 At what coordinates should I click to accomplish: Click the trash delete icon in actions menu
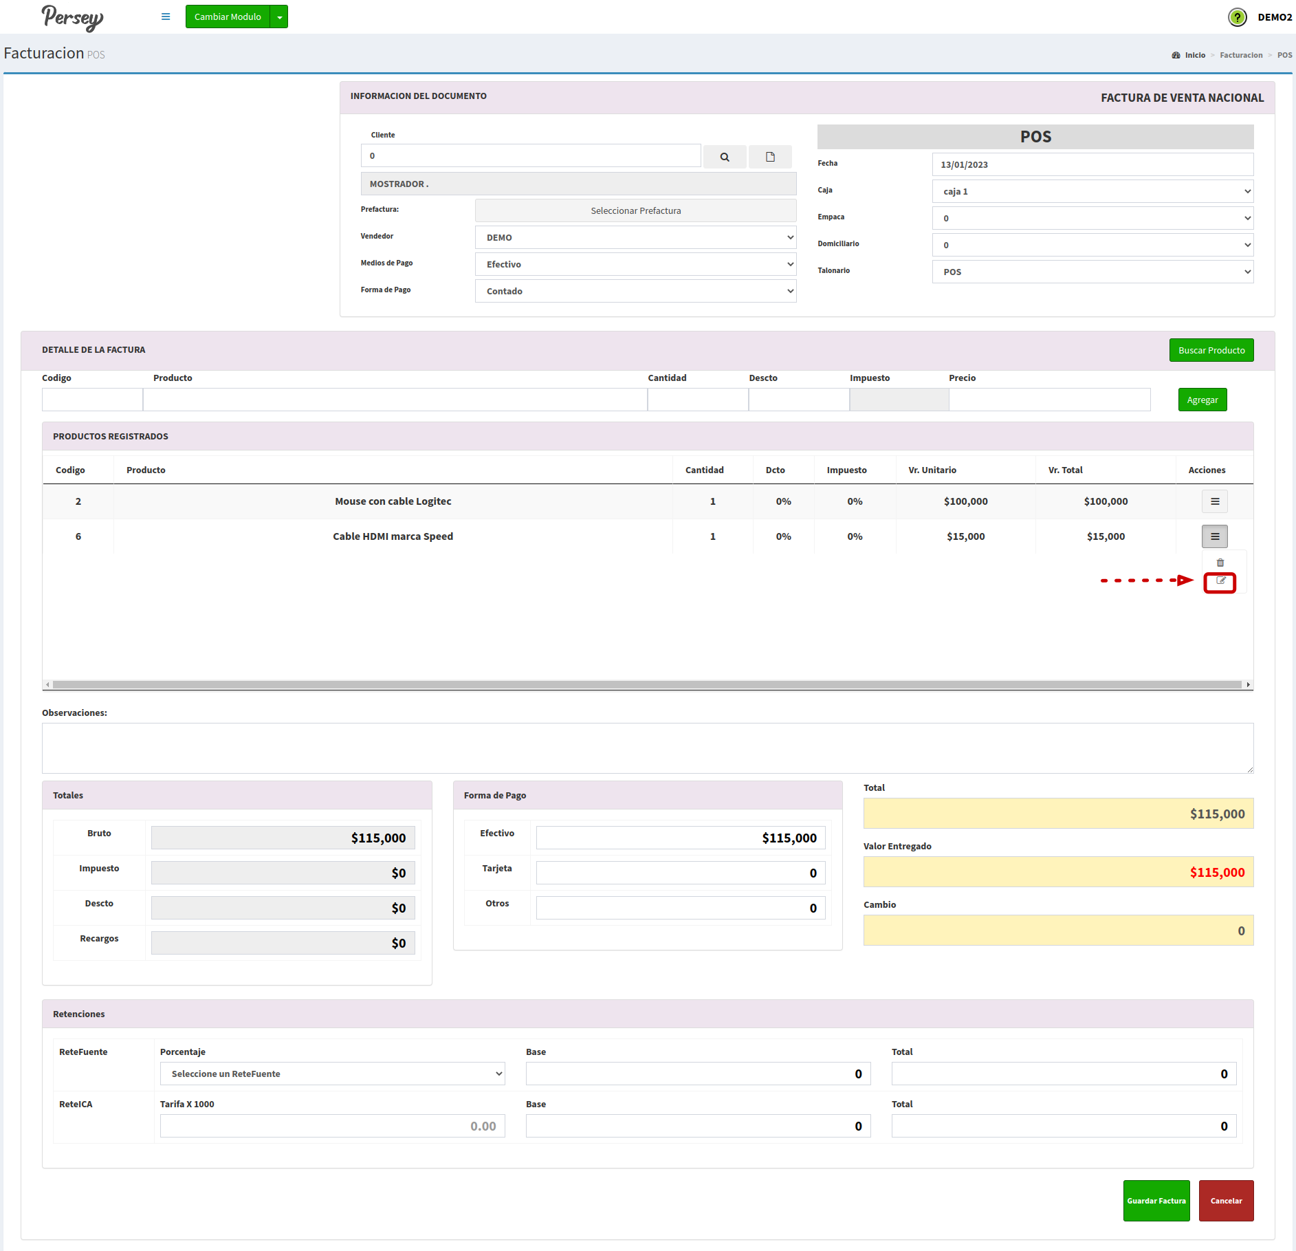1220,563
